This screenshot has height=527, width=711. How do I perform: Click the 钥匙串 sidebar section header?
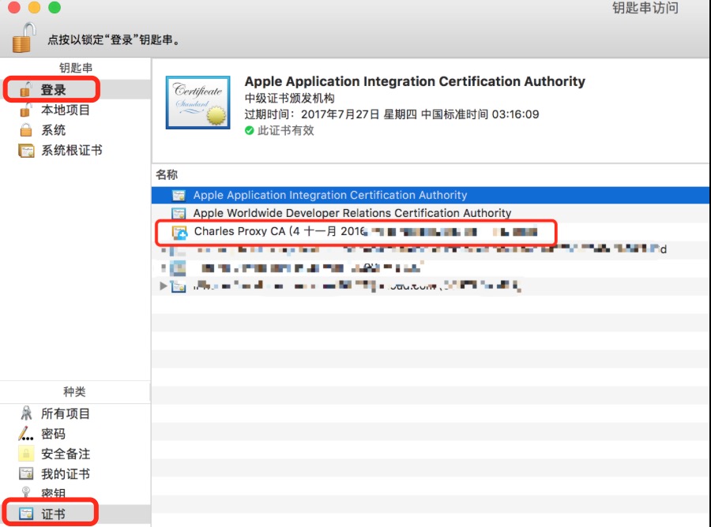(76, 68)
